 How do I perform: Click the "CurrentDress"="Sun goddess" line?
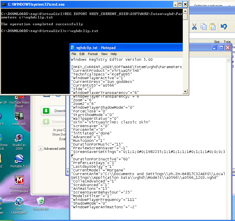click(103, 82)
